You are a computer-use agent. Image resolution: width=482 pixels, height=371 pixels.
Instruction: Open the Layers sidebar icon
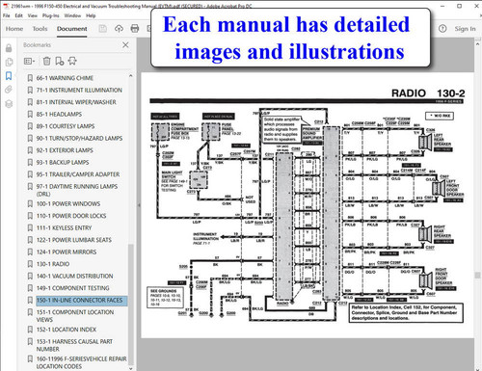pyautogui.click(x=9, y=104)
